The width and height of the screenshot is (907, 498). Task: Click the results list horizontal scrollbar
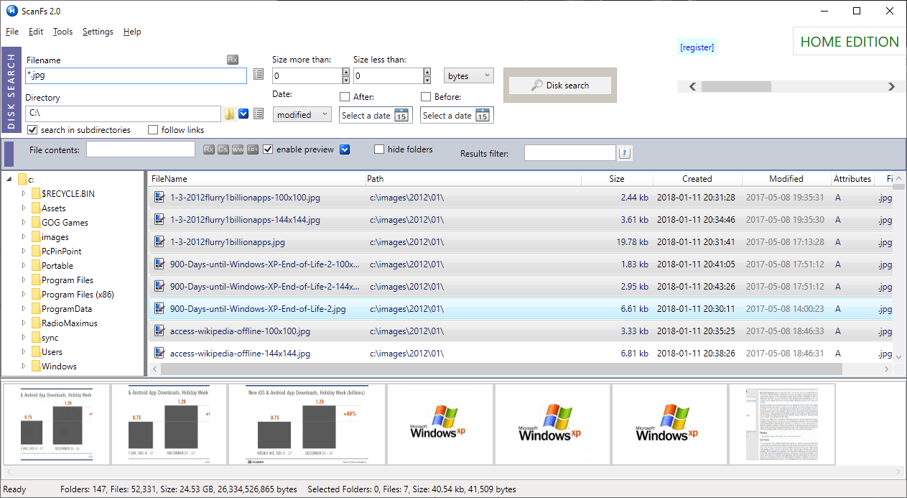[x=501, y=369]
